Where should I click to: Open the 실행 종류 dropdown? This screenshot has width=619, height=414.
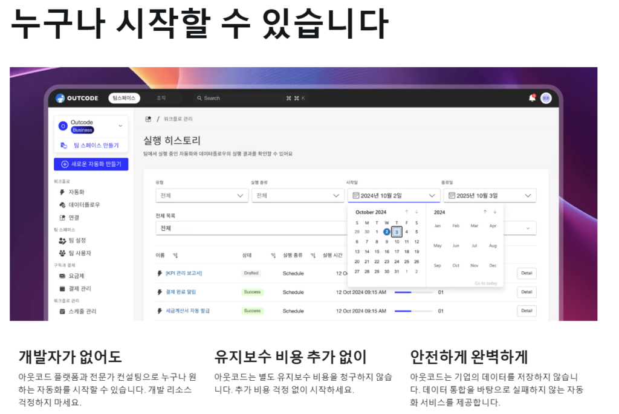[297, 196]
